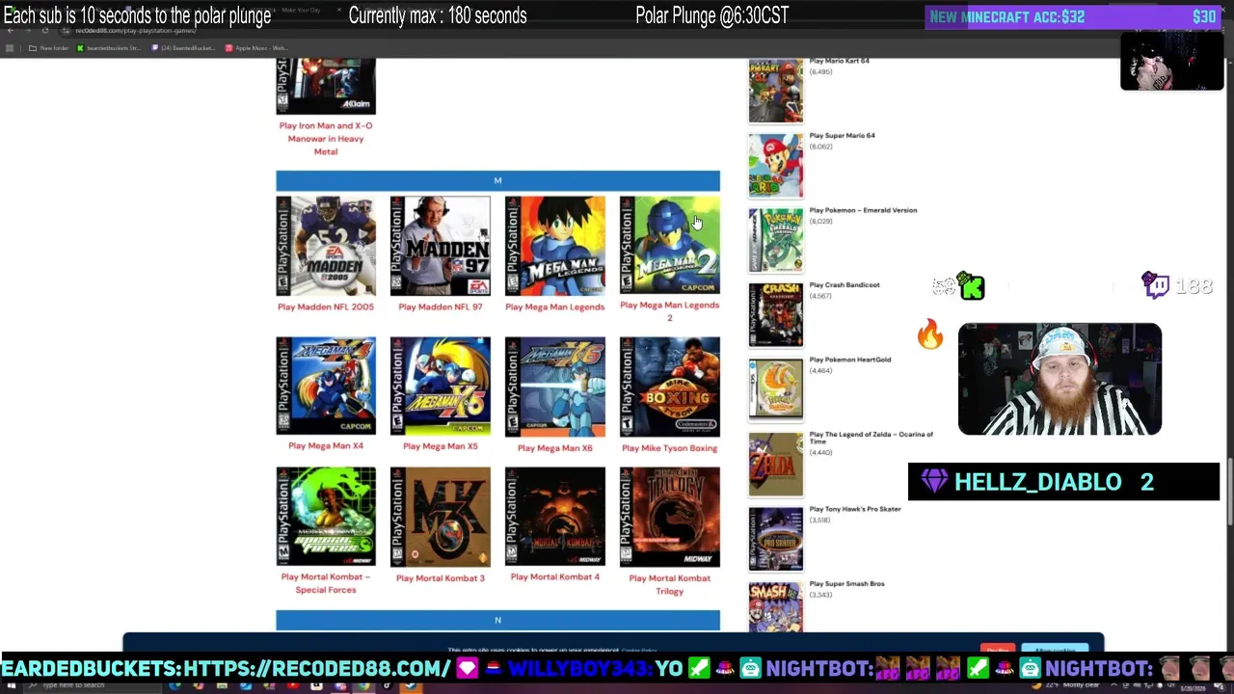Open the 'Play Mega Man Legends' text link
This screenshot has height=694, width=1234.
click(x=555, y=307)
